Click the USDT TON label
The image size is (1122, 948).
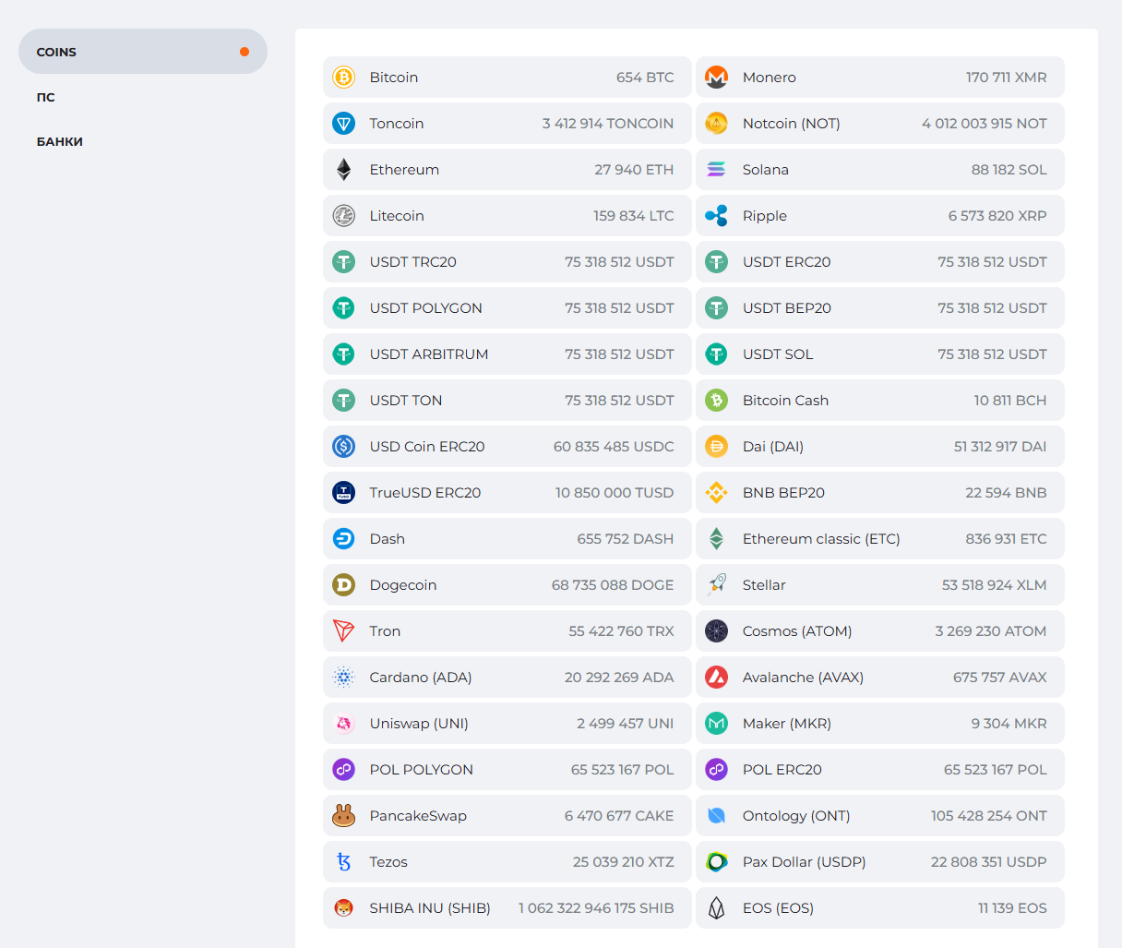[406, 401]
